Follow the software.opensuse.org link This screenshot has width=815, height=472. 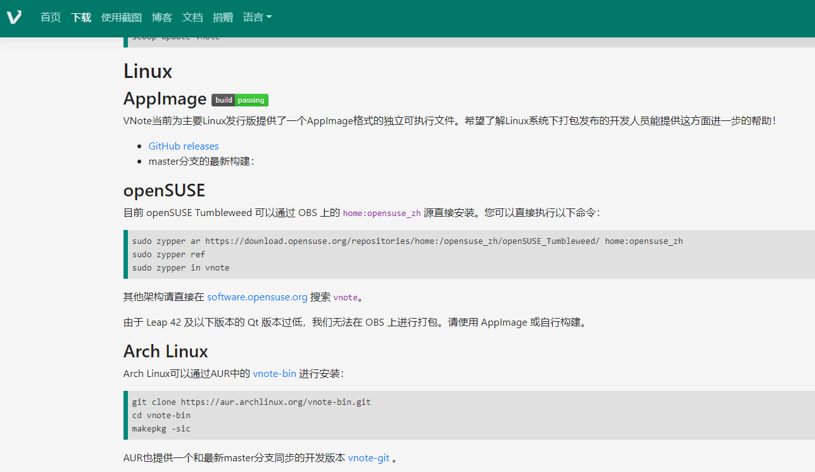pyautogui.click(x=257, y=297)
